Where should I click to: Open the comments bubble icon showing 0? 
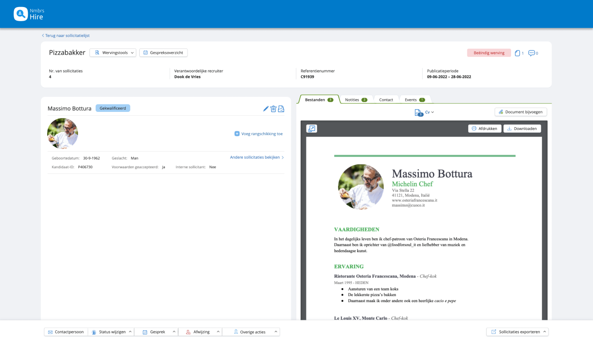point(533,53)
